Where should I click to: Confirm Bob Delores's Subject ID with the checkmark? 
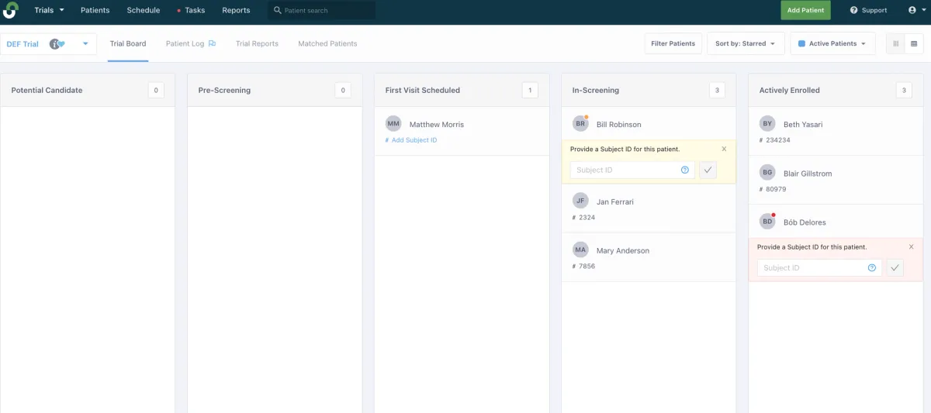[x=895, y=268]
